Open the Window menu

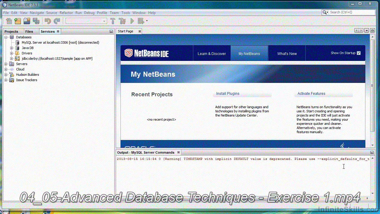click(139, 13)
